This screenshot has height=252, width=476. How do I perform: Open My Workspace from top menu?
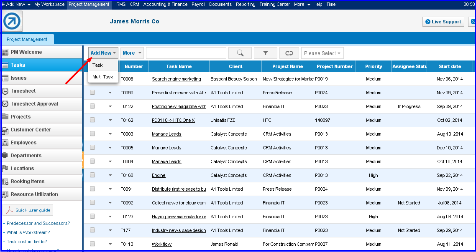(49, 4)
